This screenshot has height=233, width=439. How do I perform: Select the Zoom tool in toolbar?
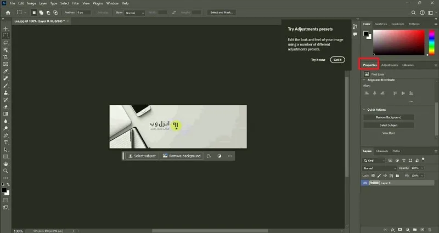pos(5,171)
